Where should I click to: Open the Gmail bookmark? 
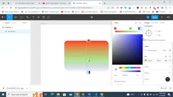click(147, 12)
